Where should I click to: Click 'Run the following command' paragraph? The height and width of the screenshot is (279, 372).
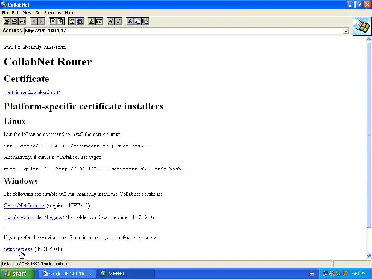[x=62, y=134]
